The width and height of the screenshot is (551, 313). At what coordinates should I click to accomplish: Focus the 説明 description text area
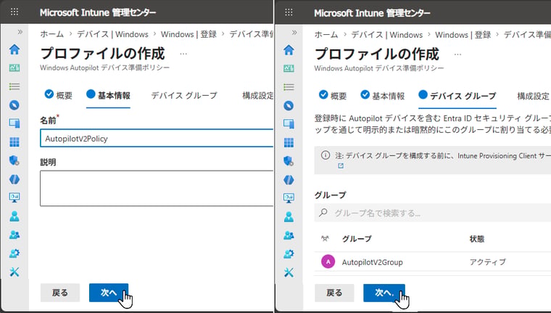pos(157,188)
